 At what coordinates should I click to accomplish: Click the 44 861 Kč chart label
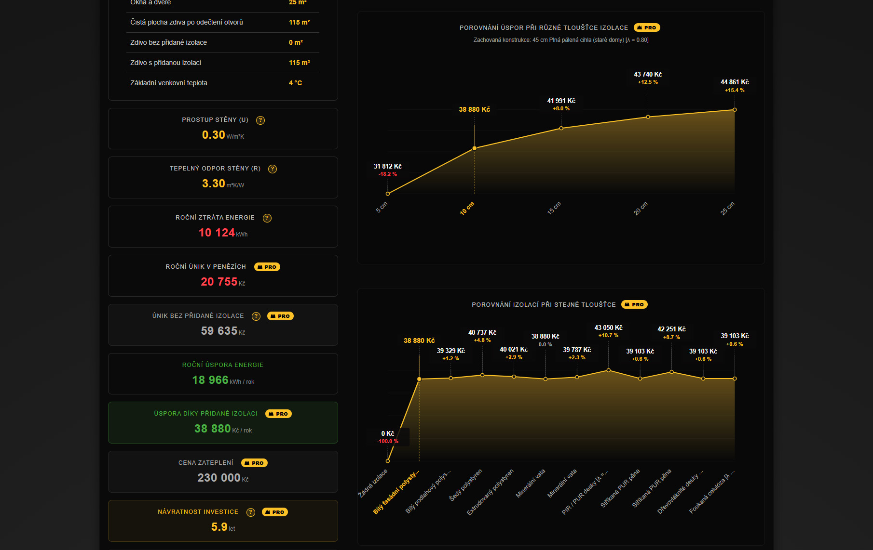pos(735,82)
